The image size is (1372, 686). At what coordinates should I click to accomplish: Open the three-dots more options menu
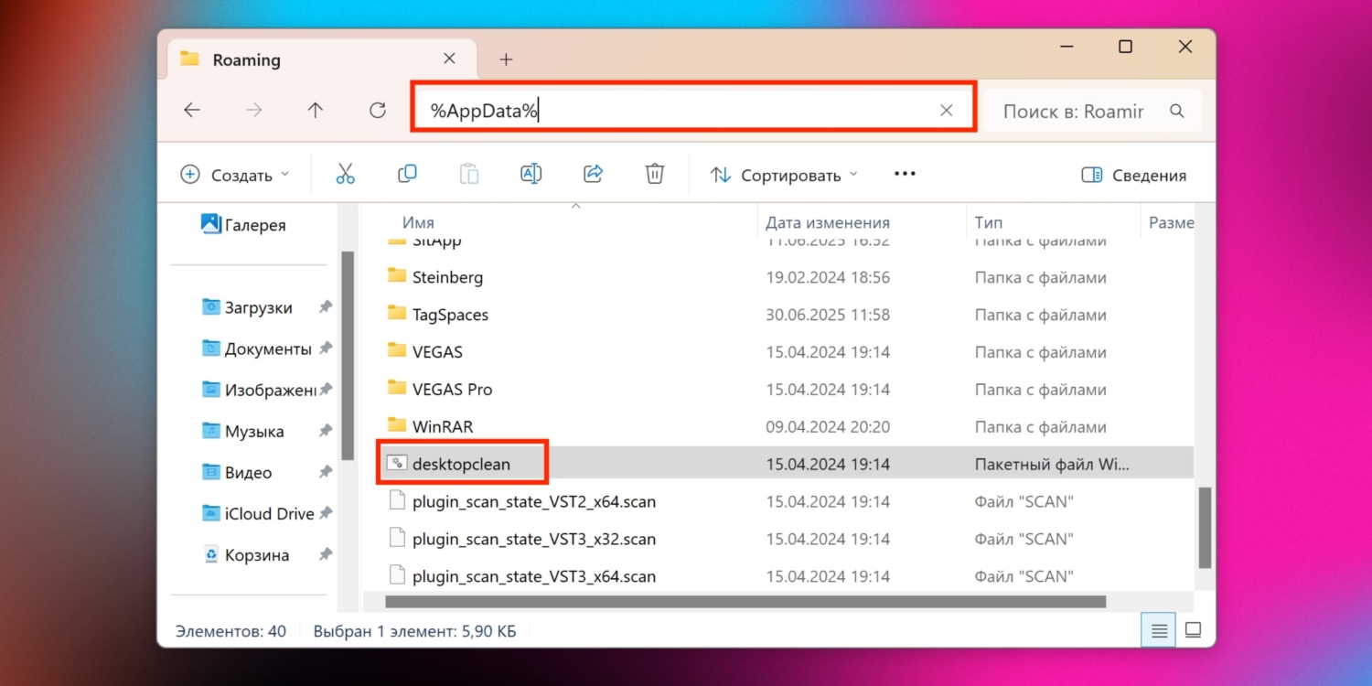coord(905,174)
